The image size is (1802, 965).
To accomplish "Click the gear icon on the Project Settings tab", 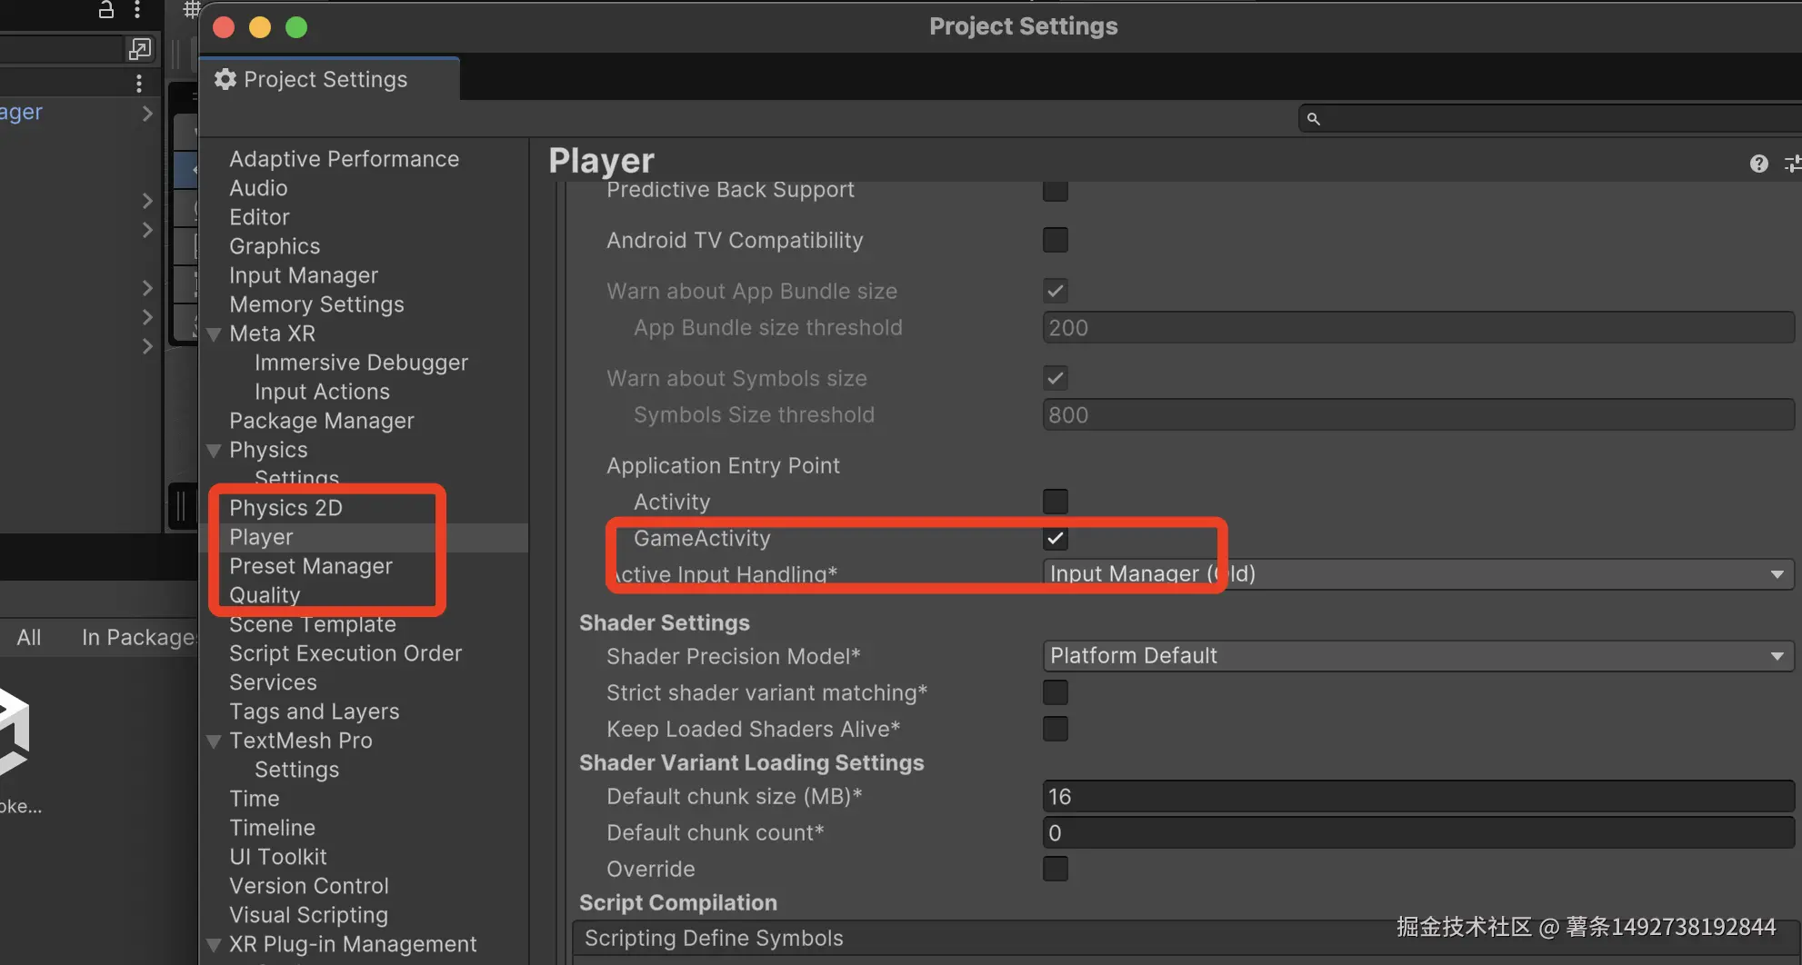I will coord(225,80).
